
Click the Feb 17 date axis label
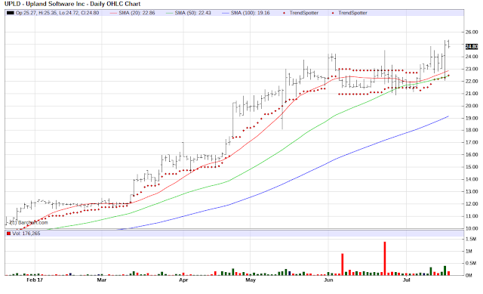(35, 280)
